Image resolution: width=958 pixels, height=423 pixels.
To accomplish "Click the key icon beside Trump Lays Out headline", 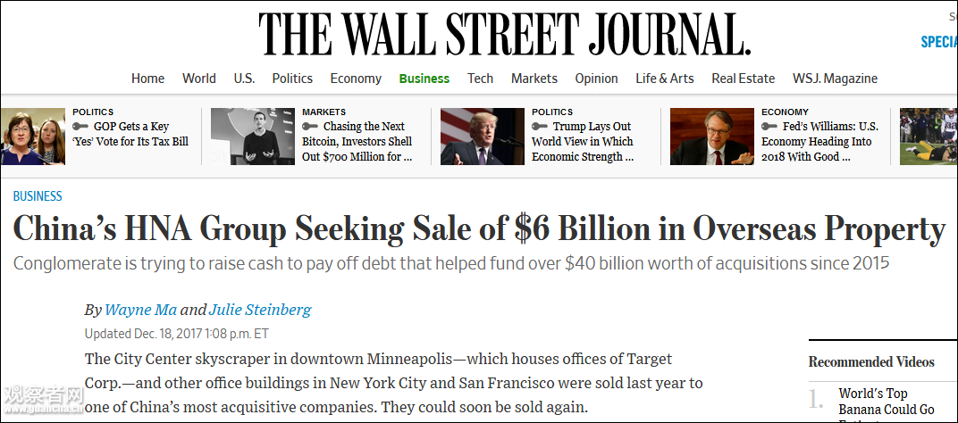I will (x=540, y=127).
